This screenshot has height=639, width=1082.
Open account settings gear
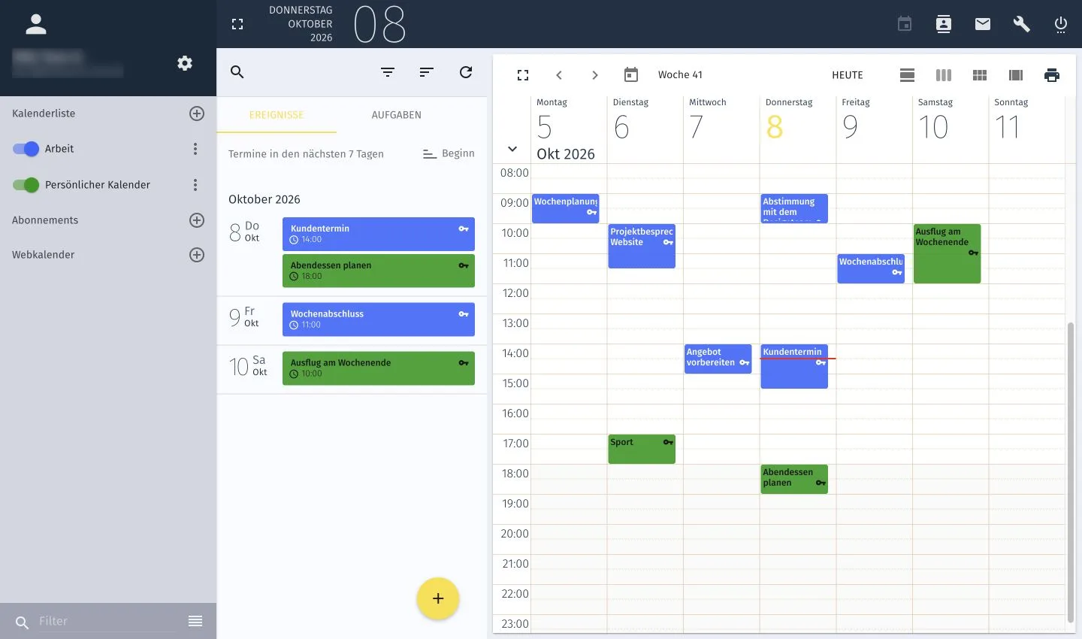pyautogui.click(x=185, y=63)
